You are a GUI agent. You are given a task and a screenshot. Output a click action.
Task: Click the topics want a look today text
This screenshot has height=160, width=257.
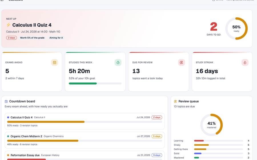[x=148, y=78]
